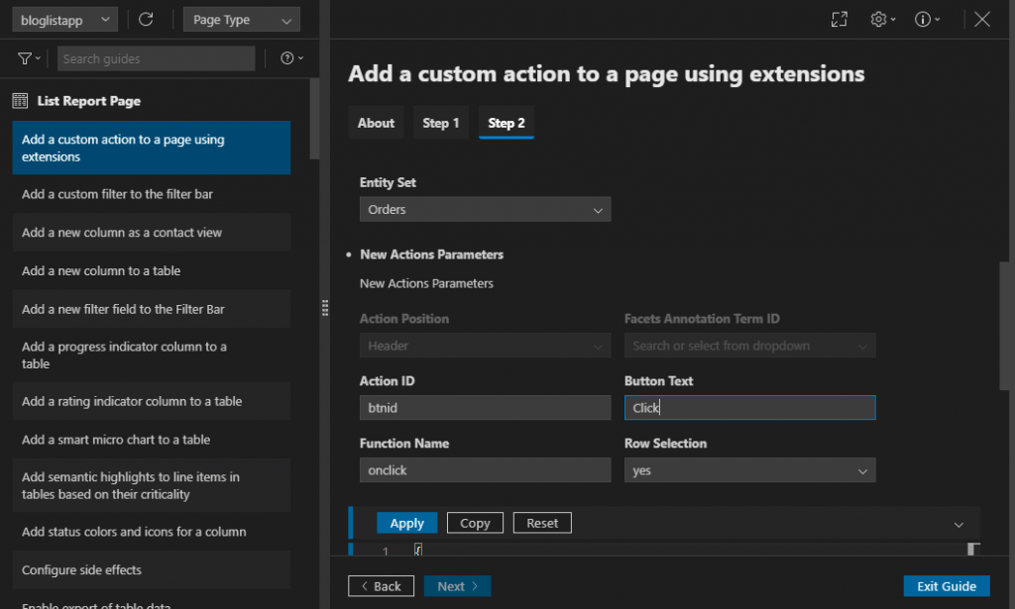Click the Search guides input field
Screen dimensions: 1015x609
tap(156, 58)
